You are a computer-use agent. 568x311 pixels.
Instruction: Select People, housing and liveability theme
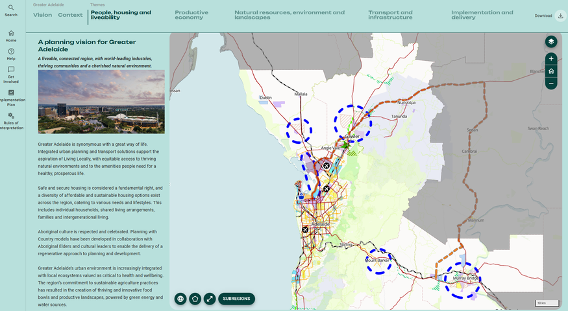click(121, 15)
